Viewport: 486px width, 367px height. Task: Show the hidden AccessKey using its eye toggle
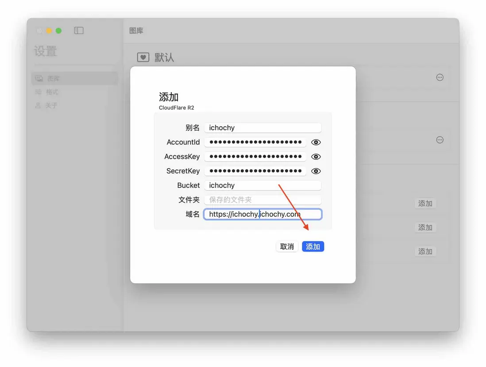(316, 156)
